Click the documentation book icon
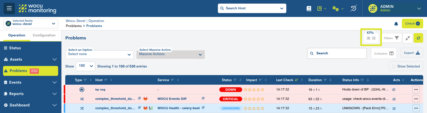The image size is (427, 113). click(x=309, y=9)
